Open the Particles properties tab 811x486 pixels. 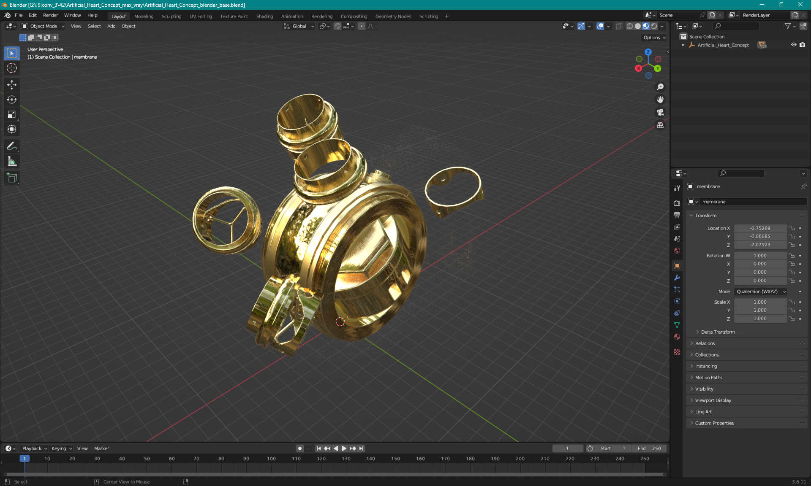tap(677, 289)
